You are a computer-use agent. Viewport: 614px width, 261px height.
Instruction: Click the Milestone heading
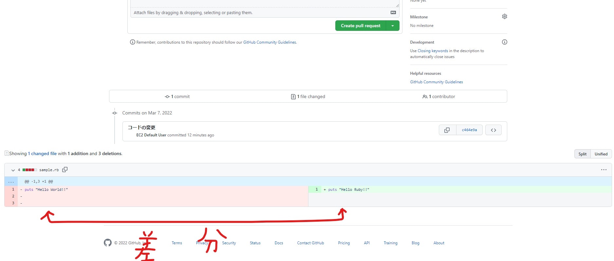point(419,17)
